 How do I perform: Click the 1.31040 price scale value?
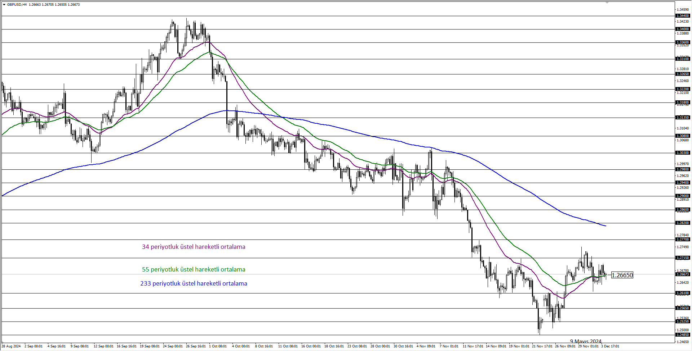tap(683, 128)
